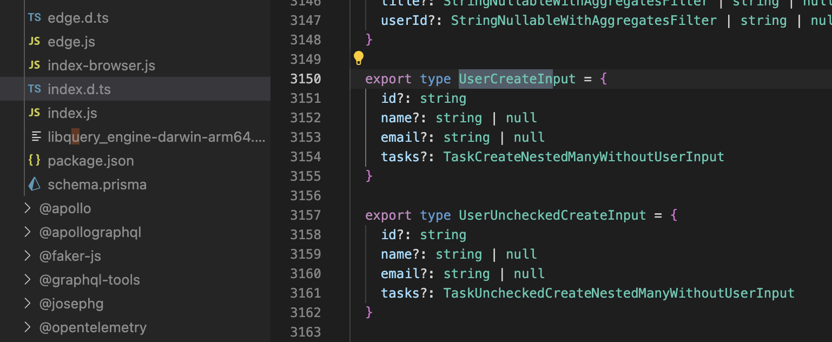The width and height of the screenshot is (832, 342).
Task: Expand the @josephg folder
Action: coord(28,303)
